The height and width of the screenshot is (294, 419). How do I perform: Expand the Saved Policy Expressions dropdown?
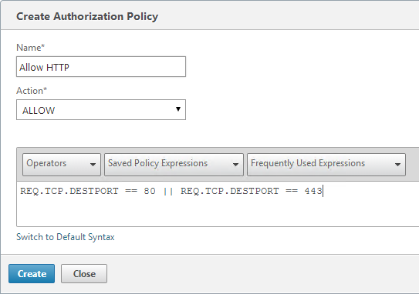coord(174,165)
